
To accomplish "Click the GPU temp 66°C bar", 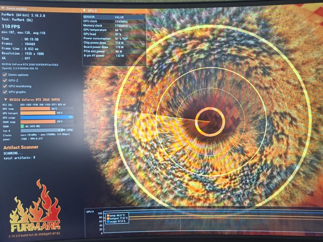I will pos(47,109).
